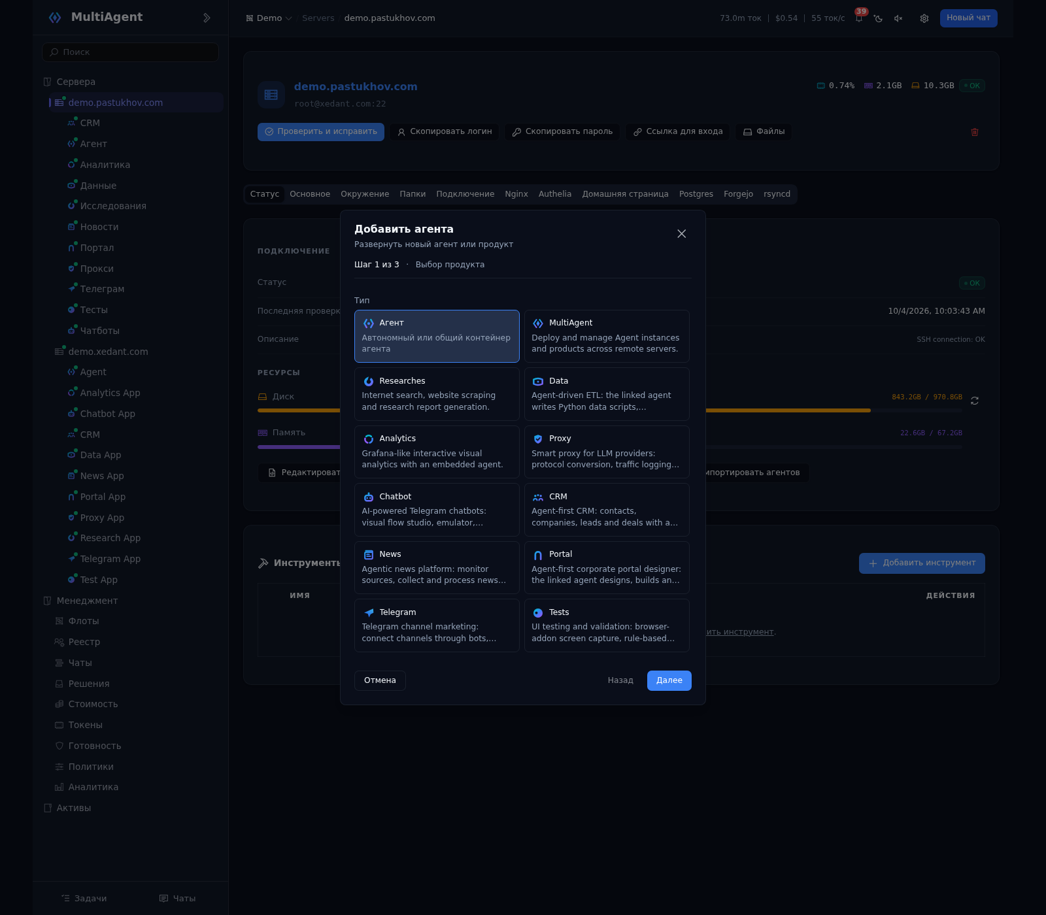Viewport: 1046px width, 915px height.
Task: Select the Researches product card
Action: pyautogui.click(x=437, y=394)
